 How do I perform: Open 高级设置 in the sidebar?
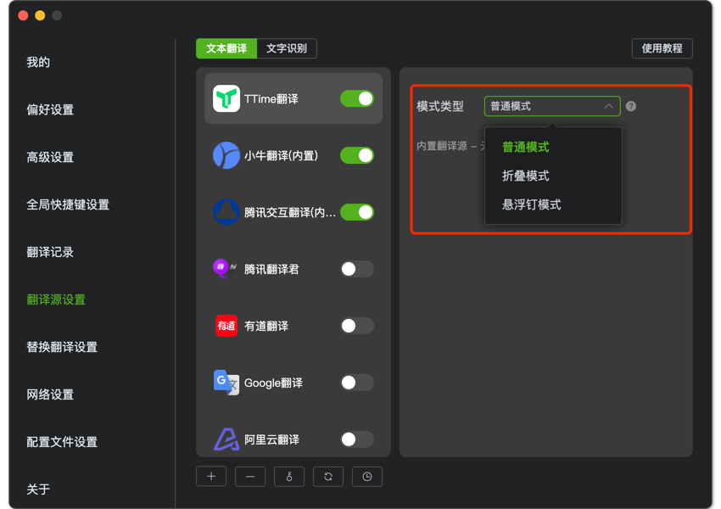pyautogui.click(x=50, y=157)
